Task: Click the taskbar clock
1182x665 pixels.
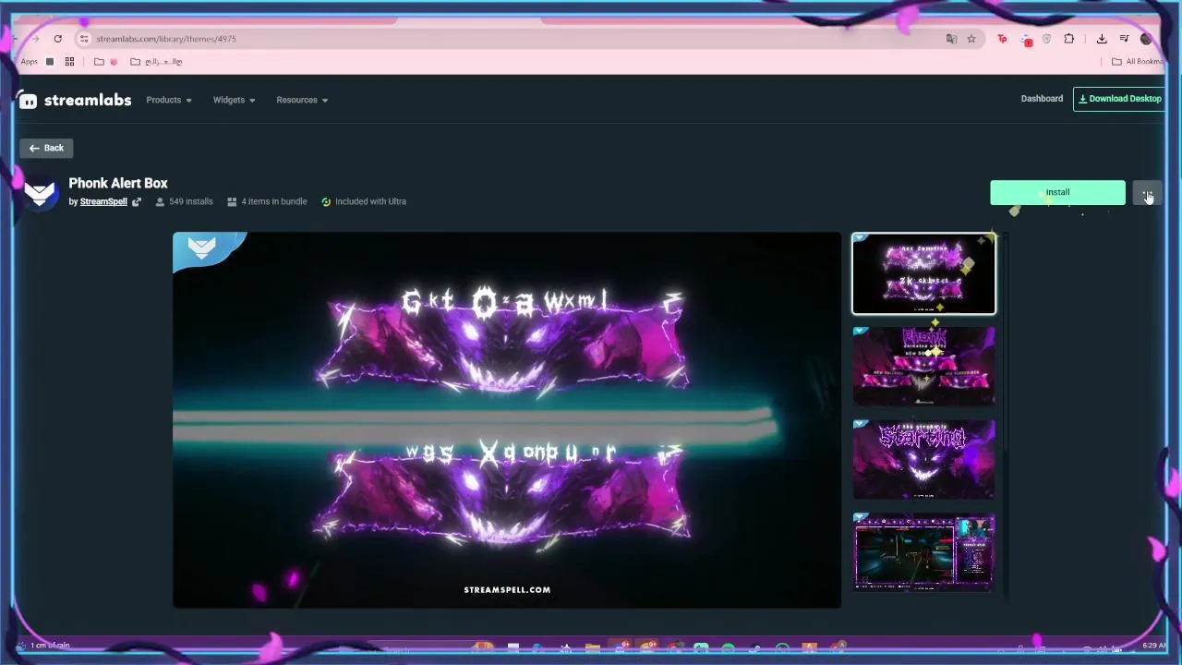Action: point(1154,646)
